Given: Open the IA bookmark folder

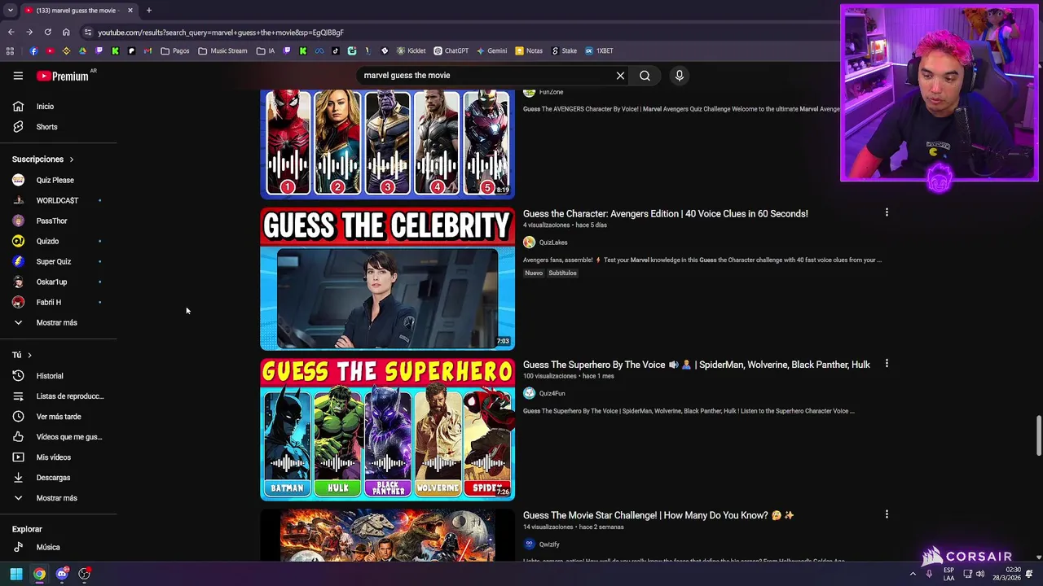Looking at the screenshot, I should [266, 50].
